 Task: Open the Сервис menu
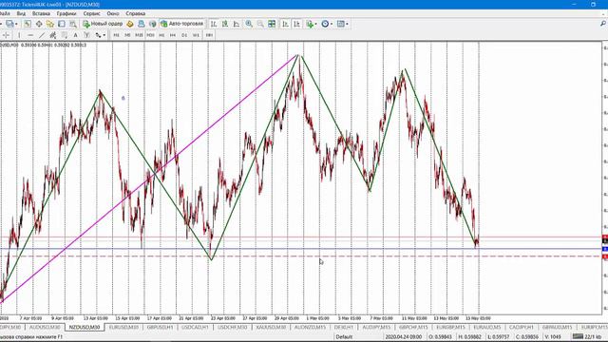tap(92, 13)
